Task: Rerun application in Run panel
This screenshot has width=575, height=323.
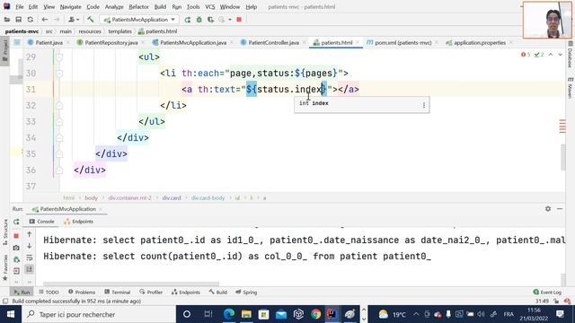Action: (x=16, y=222)
